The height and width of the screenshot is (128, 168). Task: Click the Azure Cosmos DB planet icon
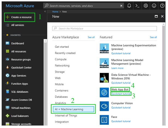7,100
